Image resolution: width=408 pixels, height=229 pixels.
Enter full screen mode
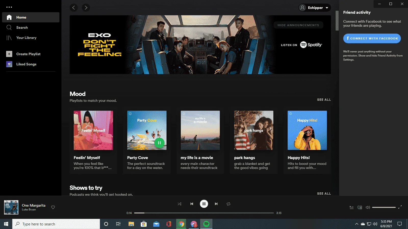pos(400,207)
